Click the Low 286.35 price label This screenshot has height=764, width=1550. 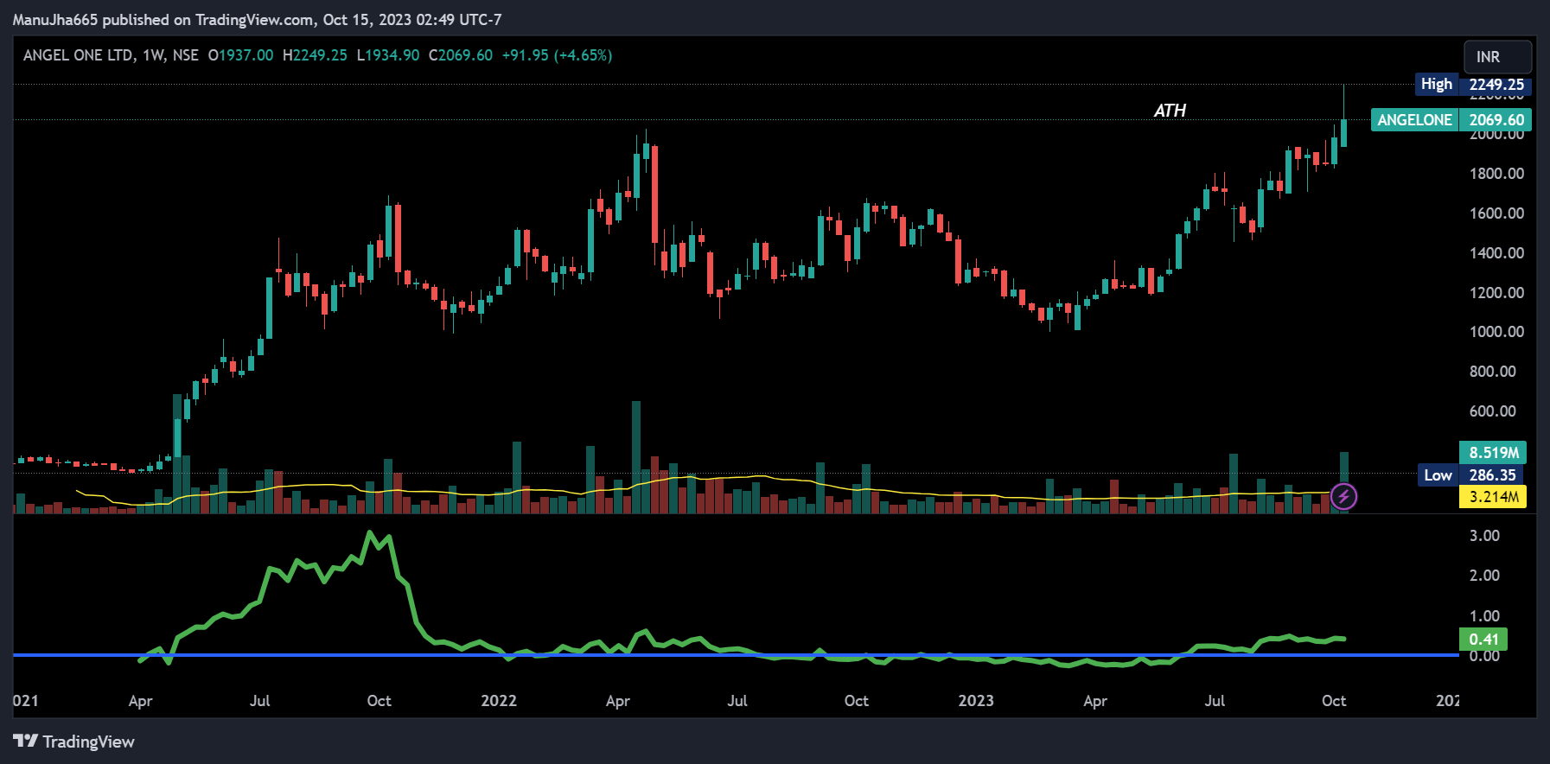[1470, 475]
